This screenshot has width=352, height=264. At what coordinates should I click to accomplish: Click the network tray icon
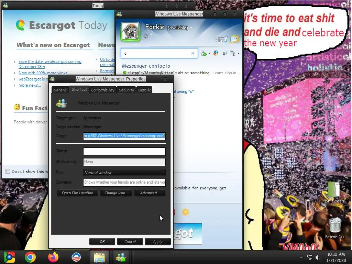click(x=310, y=257)
